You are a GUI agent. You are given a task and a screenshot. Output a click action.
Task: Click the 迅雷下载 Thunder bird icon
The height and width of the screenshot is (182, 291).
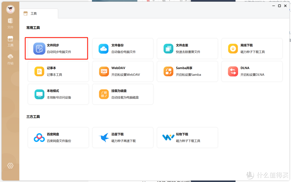(x=104, y=137)
